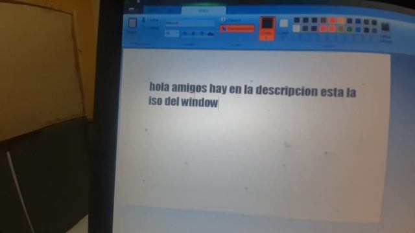The image size is (415, 233).
Task: Toggle italic text formatting
Action: tap(193, 34)
